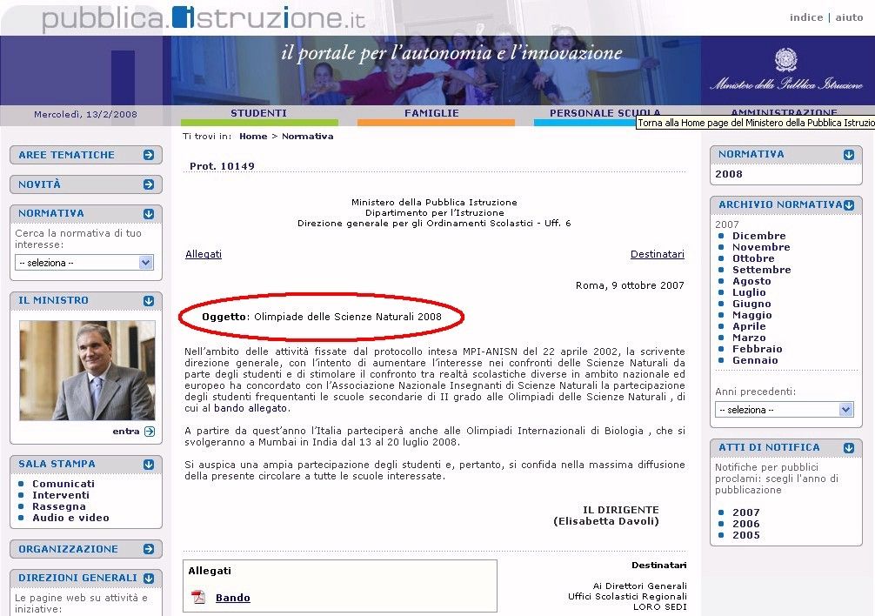
Task: Open Interventi in Sala Stampa
Action: pos(61,495)
